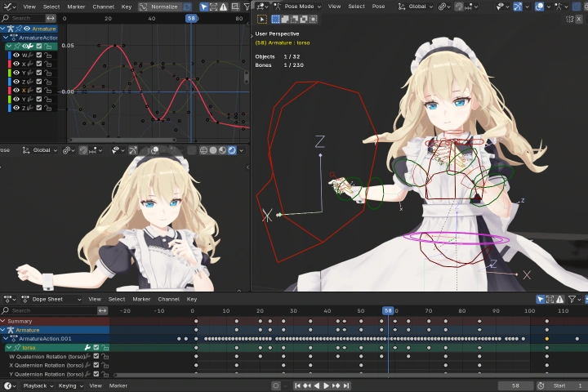Image resolution: width=588 pixels, height=392 pixels.
Task: Toggle show overlays button in main viewport
Action: (539, 7)
